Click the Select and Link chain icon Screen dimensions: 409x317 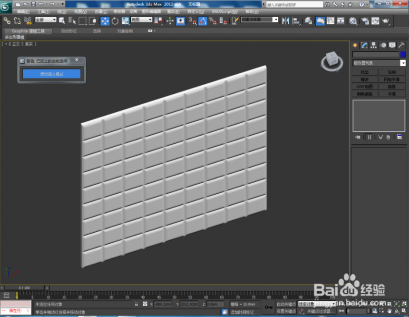pyautogui.click(x=7, y=20)
